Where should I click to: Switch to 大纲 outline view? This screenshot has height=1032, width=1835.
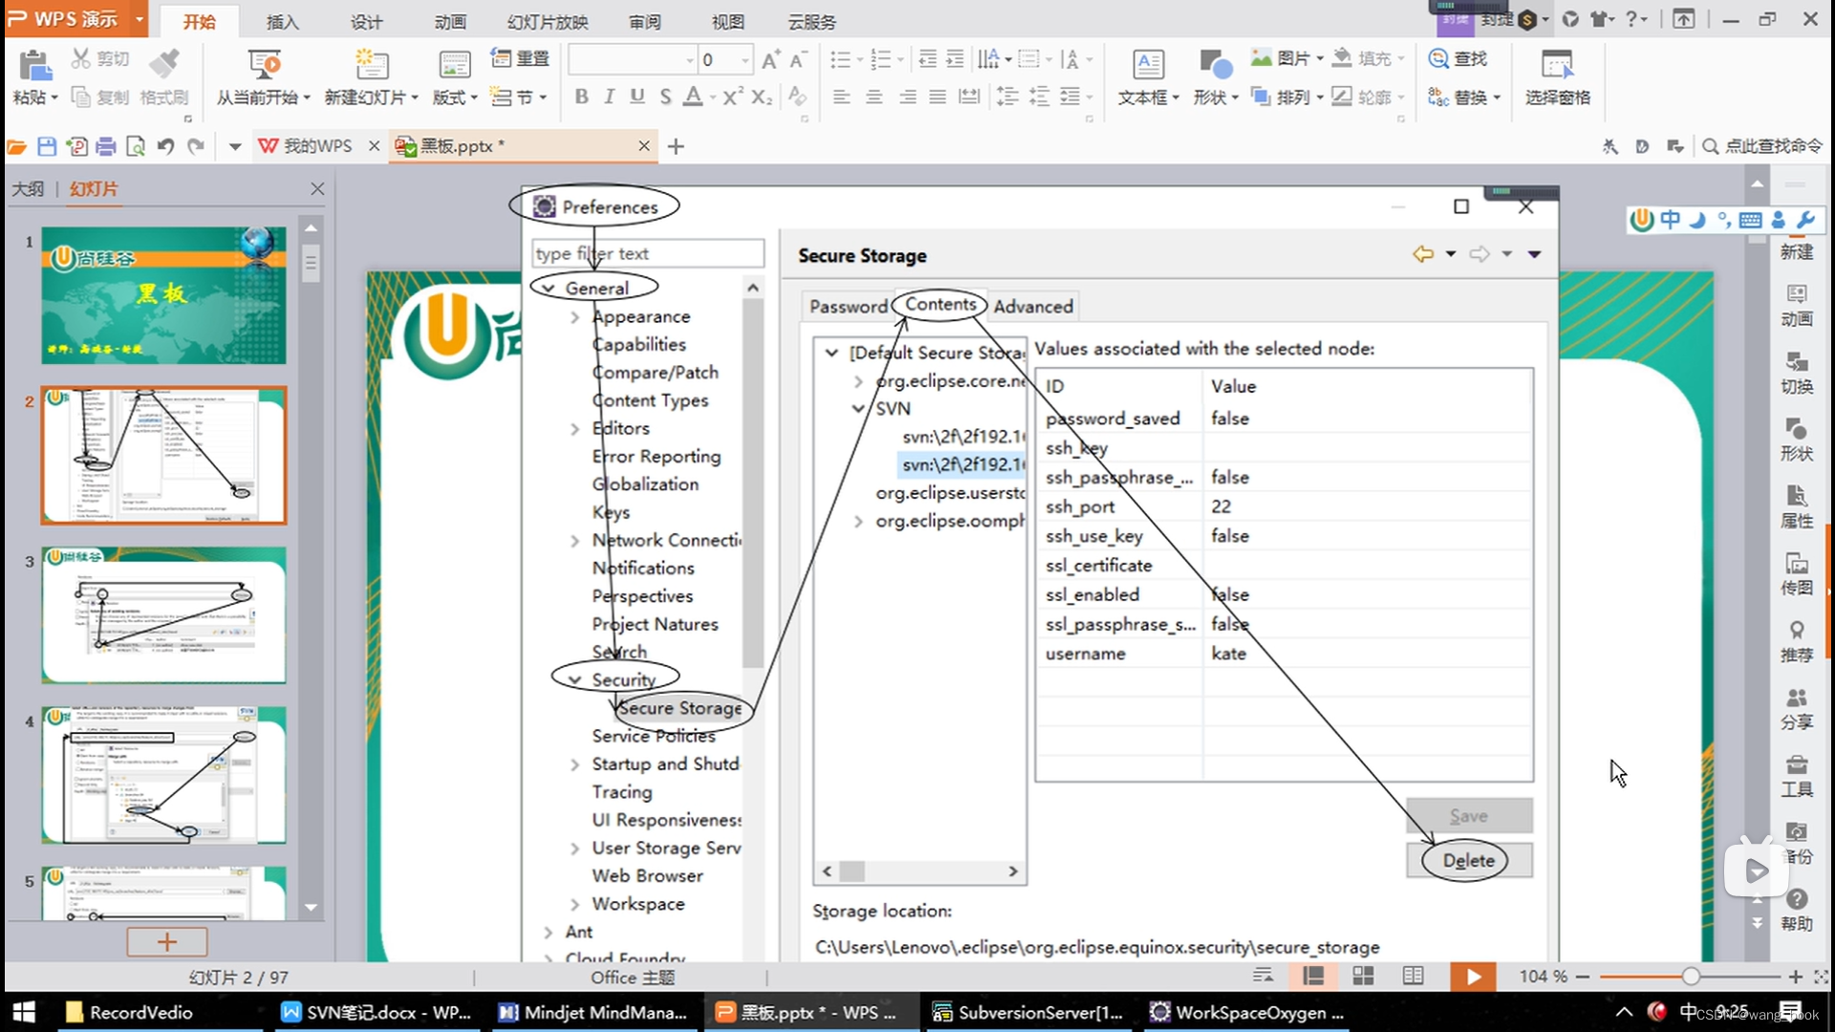28,189
